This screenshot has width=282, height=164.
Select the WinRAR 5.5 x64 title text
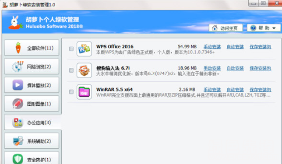(x=114, y=90)
